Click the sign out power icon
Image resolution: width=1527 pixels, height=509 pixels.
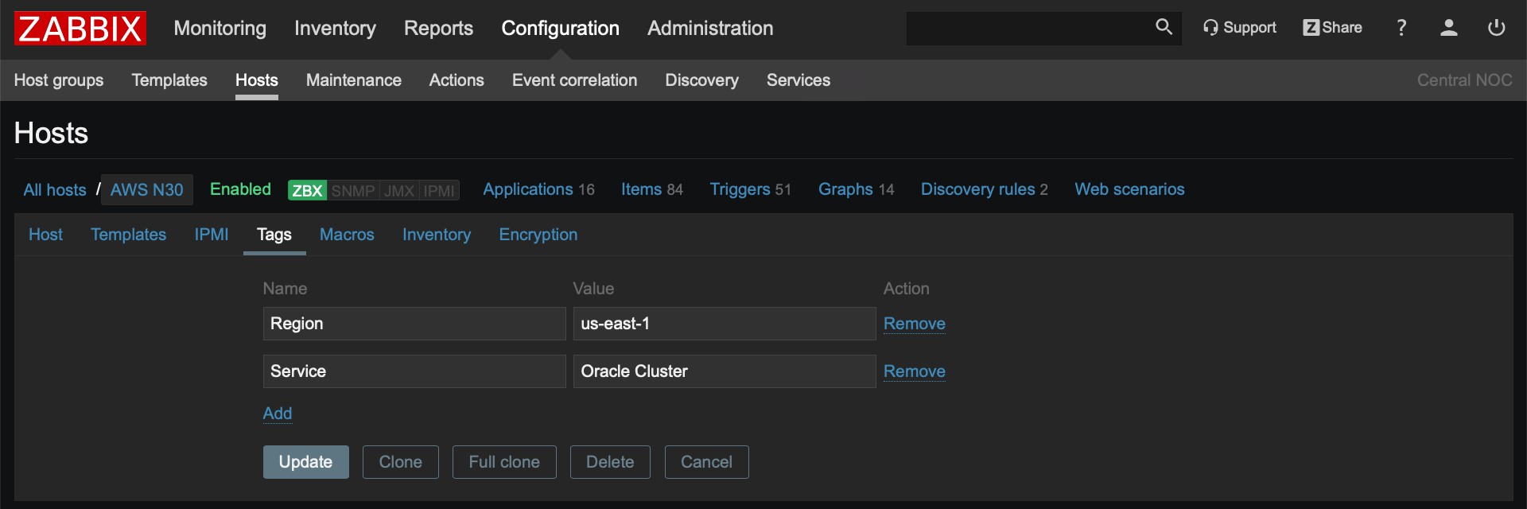tap(1496, 28)
